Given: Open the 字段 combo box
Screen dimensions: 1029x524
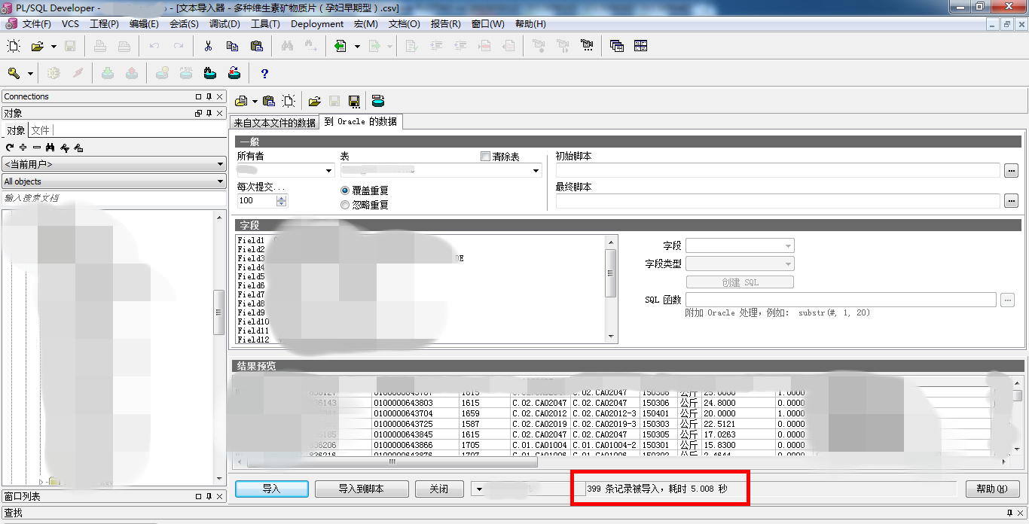Looking at the screenshot, I should 740,245.
